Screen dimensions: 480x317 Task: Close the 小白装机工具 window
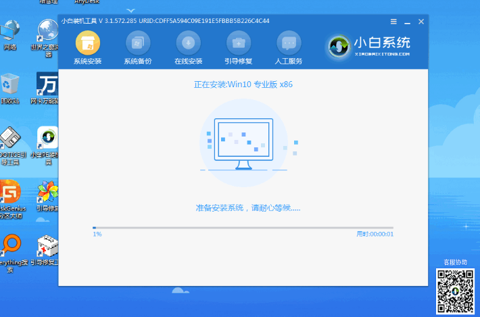[x=421, y=22]
